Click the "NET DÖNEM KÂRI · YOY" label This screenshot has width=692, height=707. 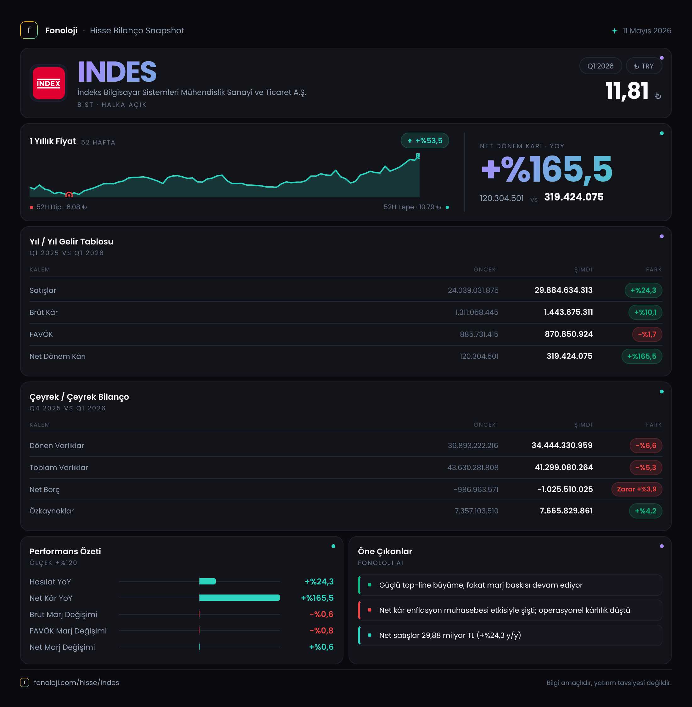tap(522, 146)
